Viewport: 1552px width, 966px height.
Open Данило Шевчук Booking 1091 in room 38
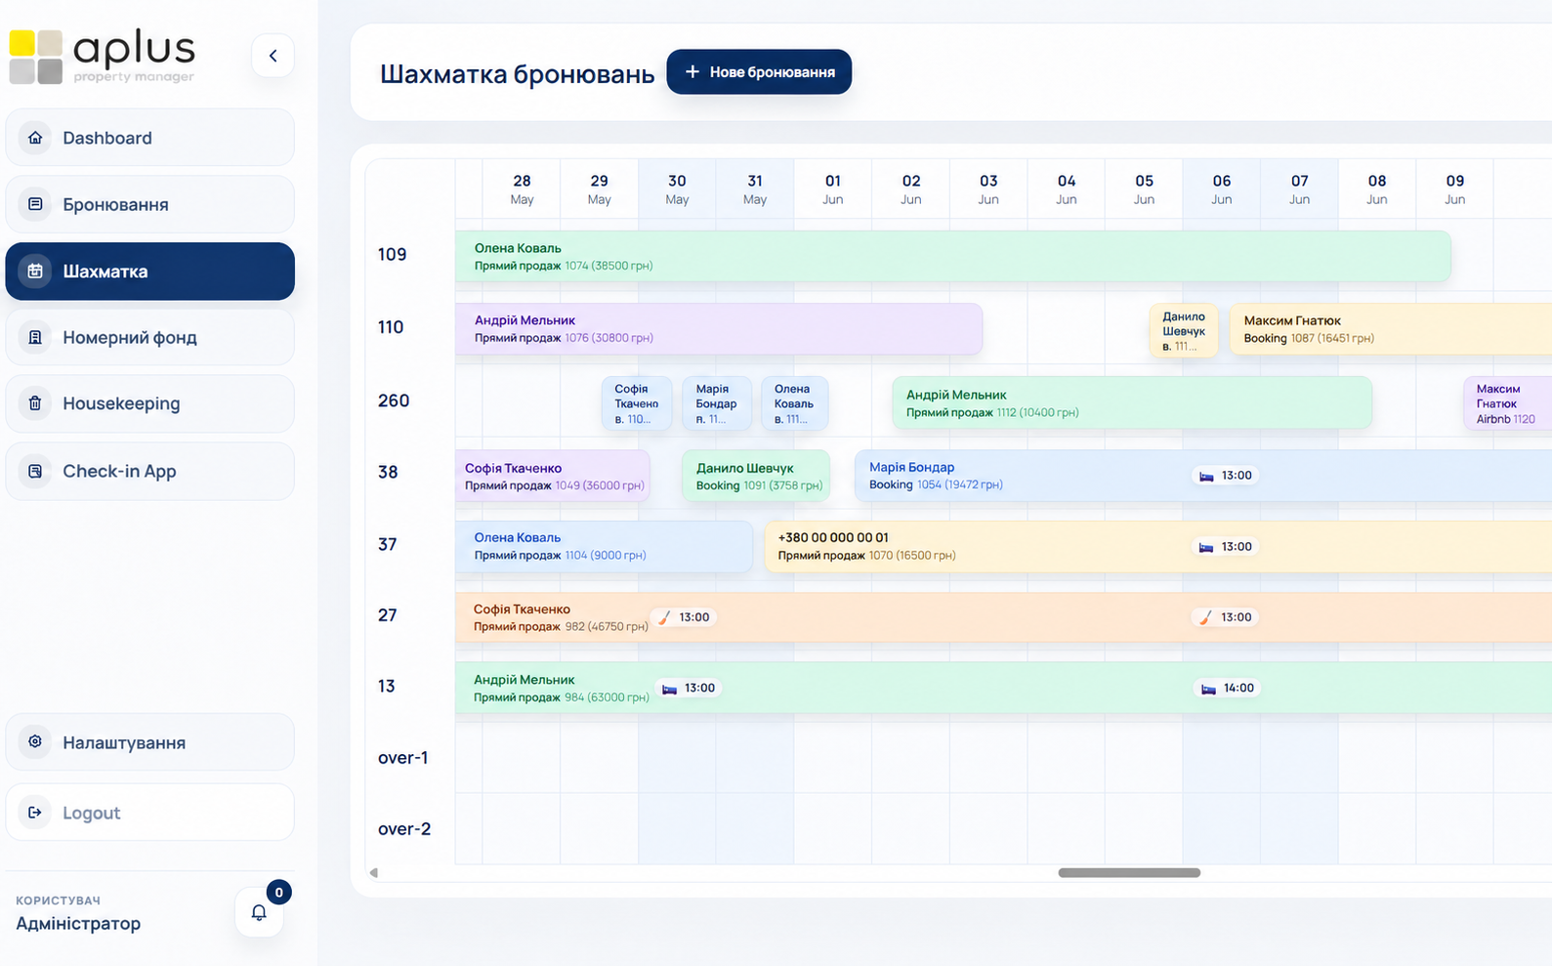click(756, 476)
